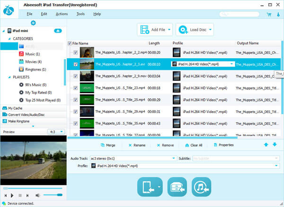Open profile dropdown in the chapter_2_3.avi row
This screenshot has height=207, width=284.
click(x=231, y=64)
